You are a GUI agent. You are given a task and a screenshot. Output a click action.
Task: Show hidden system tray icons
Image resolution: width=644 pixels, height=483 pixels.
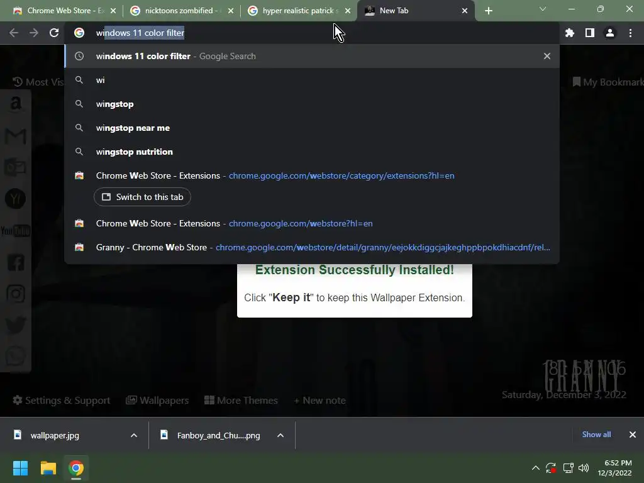coord(536,468)
